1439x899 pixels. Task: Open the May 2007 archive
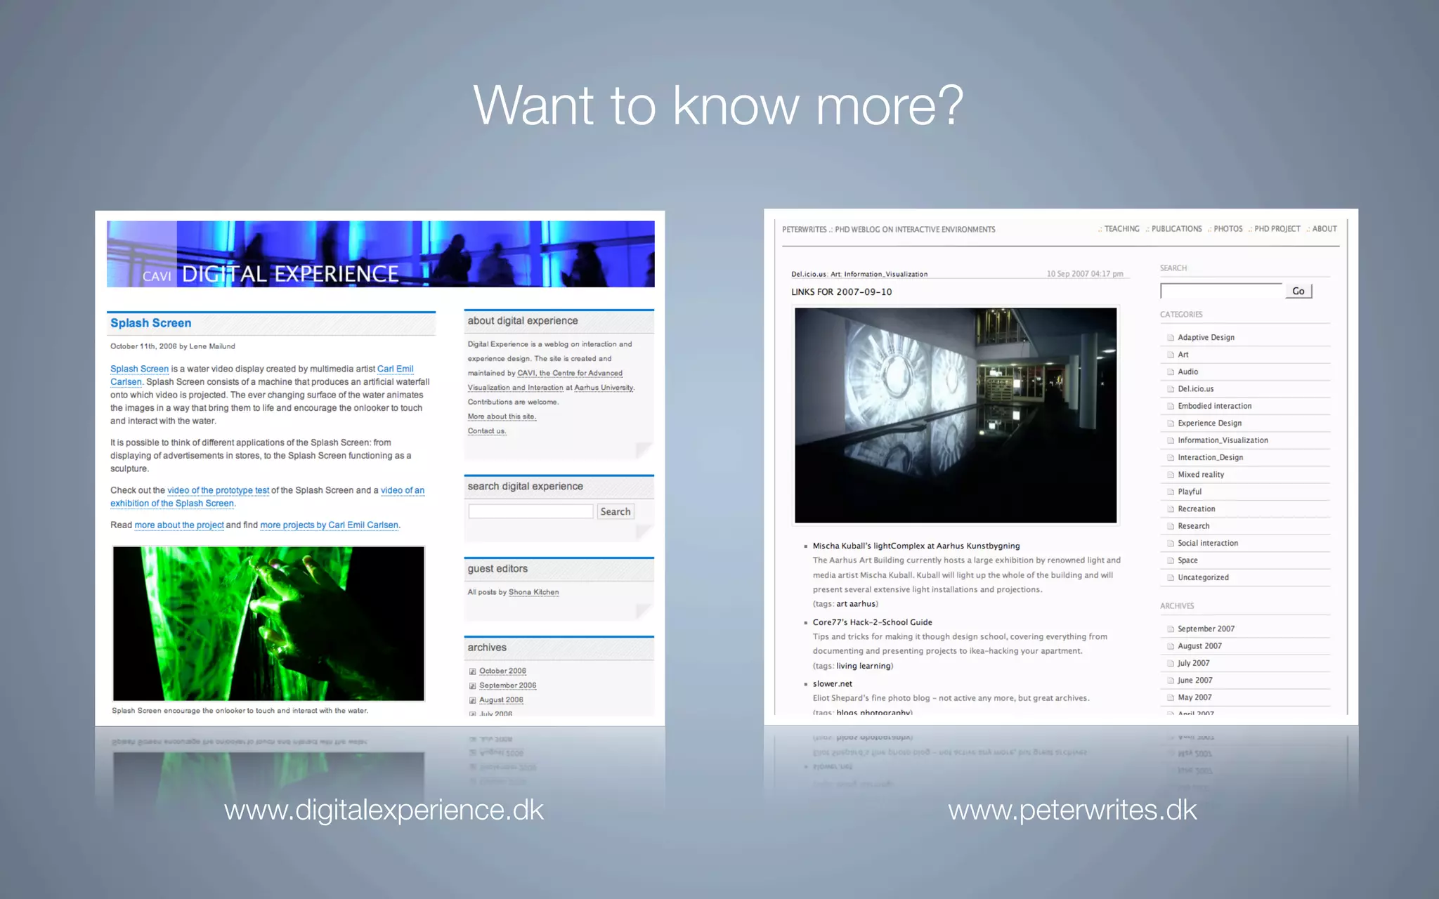(1194, 697)
